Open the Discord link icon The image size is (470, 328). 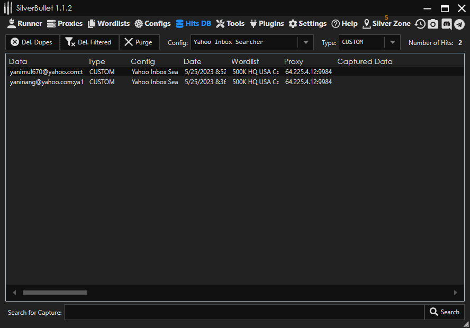coord(446,24)
